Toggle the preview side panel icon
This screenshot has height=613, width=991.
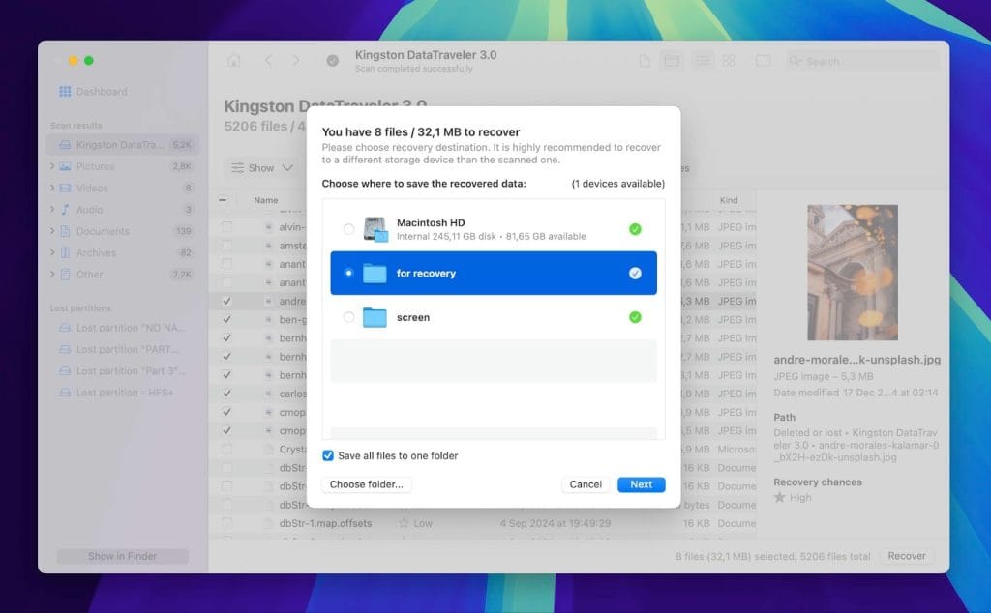[x=763, y=61]
